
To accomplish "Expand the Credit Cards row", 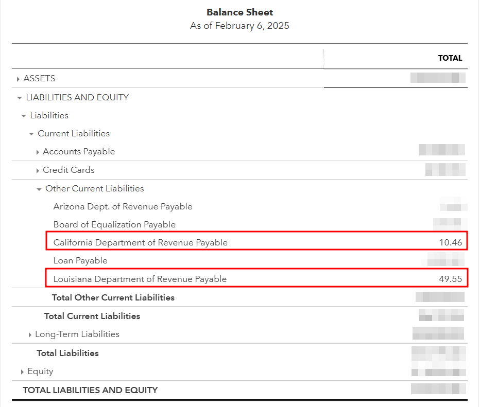I will [38, 171].
